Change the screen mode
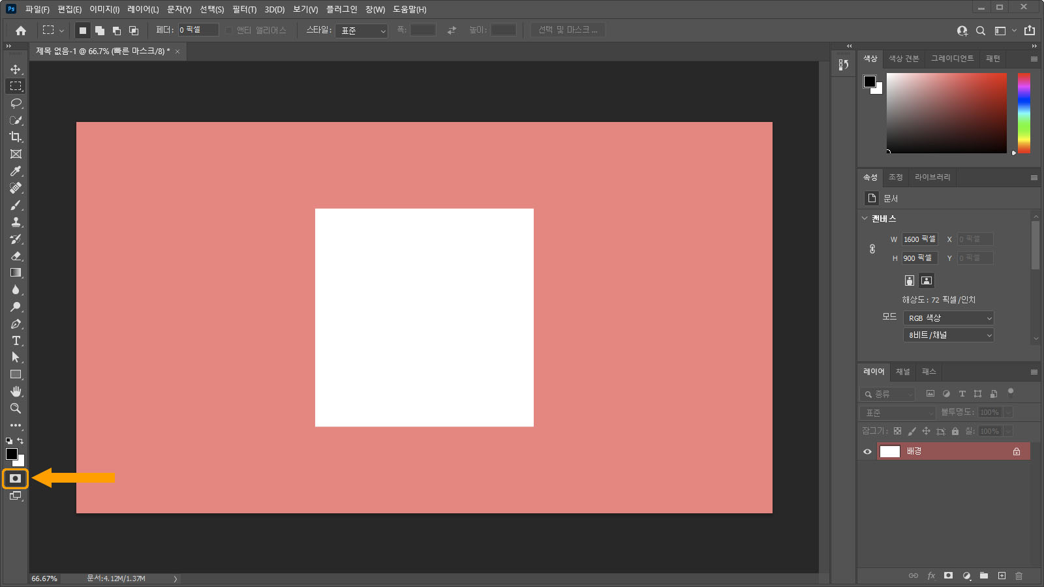 16,496
